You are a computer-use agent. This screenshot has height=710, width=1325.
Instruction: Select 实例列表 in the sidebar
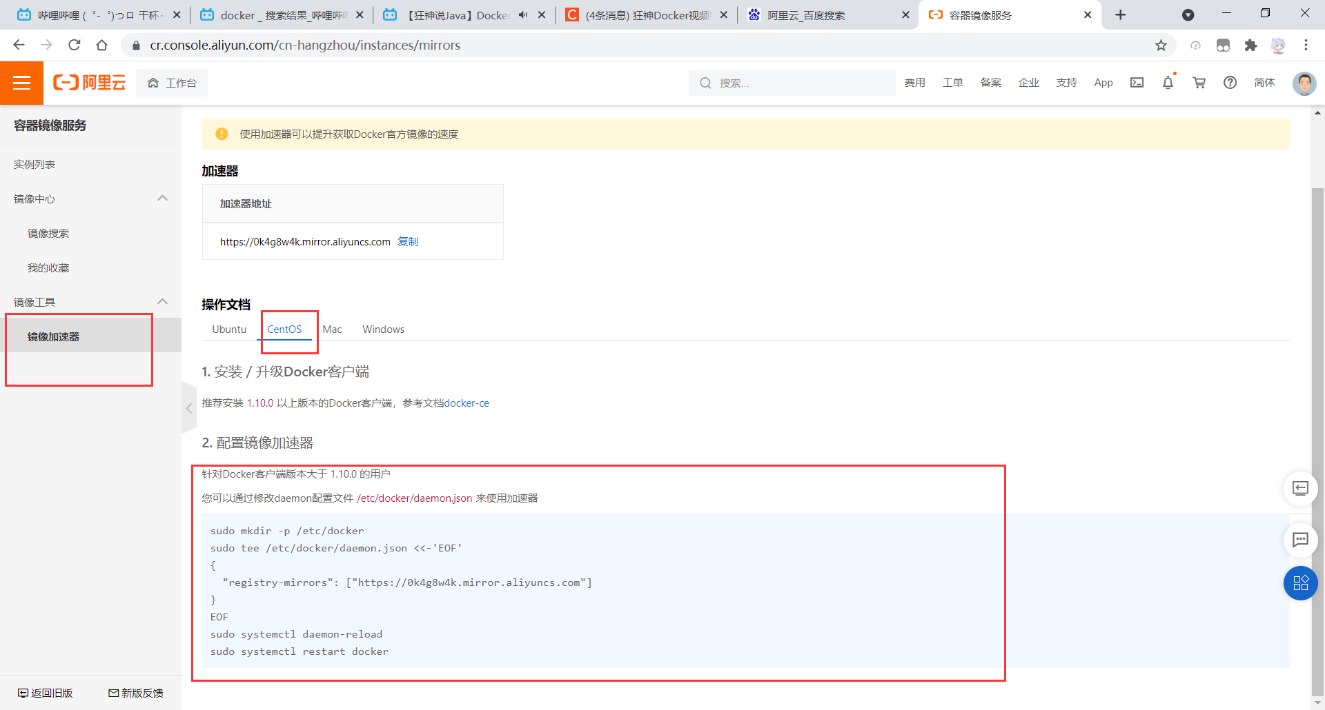35,164
